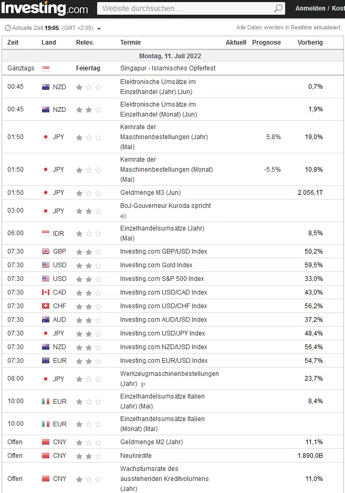Click relevance stars in Kuroda spricht row
The height and width of the screenshot is (493, 345).
pyautogui.click(x=89, y=211)
